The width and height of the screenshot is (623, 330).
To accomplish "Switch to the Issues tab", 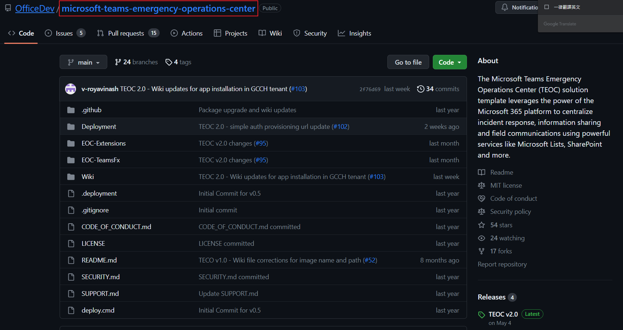I will coord(65,33).
